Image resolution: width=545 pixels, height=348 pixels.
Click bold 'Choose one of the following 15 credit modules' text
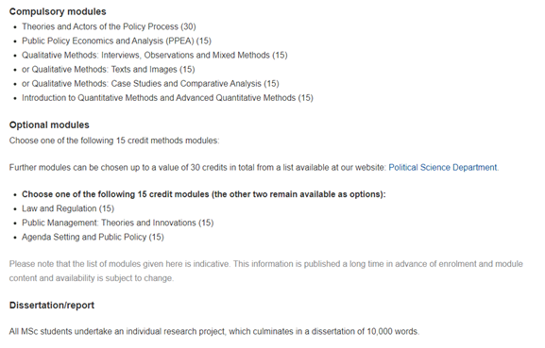[x=204, y=194]
